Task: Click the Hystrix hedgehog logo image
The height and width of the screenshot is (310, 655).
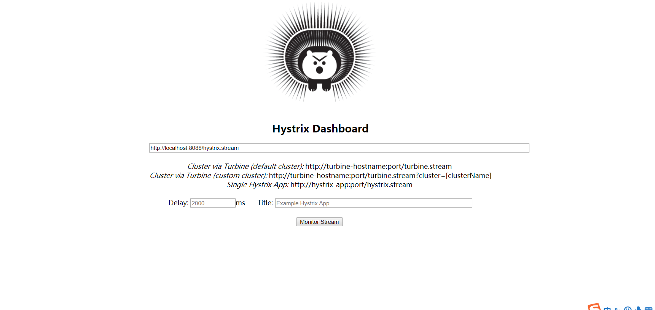Action: click(320, 52)
